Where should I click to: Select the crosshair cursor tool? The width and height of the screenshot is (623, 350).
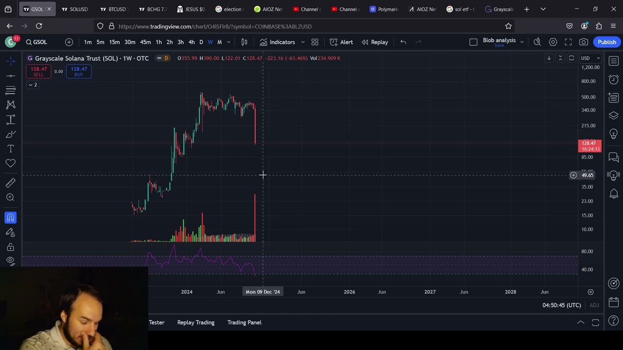pos(10,61)
